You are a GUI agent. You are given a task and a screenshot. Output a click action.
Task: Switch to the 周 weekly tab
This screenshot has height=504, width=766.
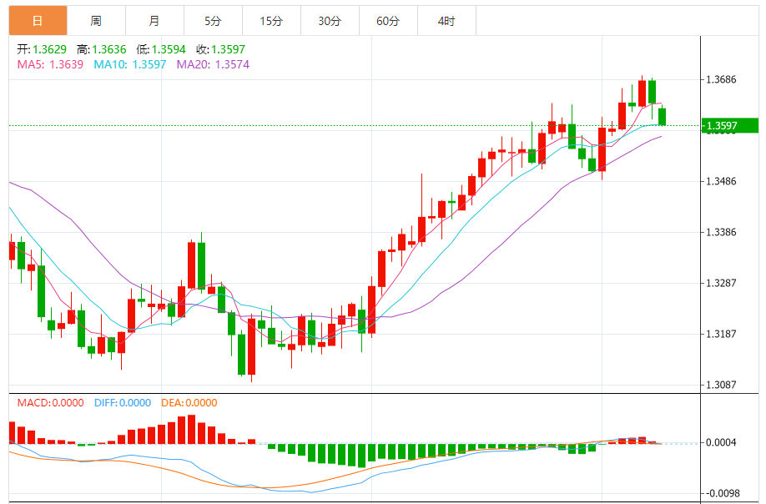click(96, 21)
